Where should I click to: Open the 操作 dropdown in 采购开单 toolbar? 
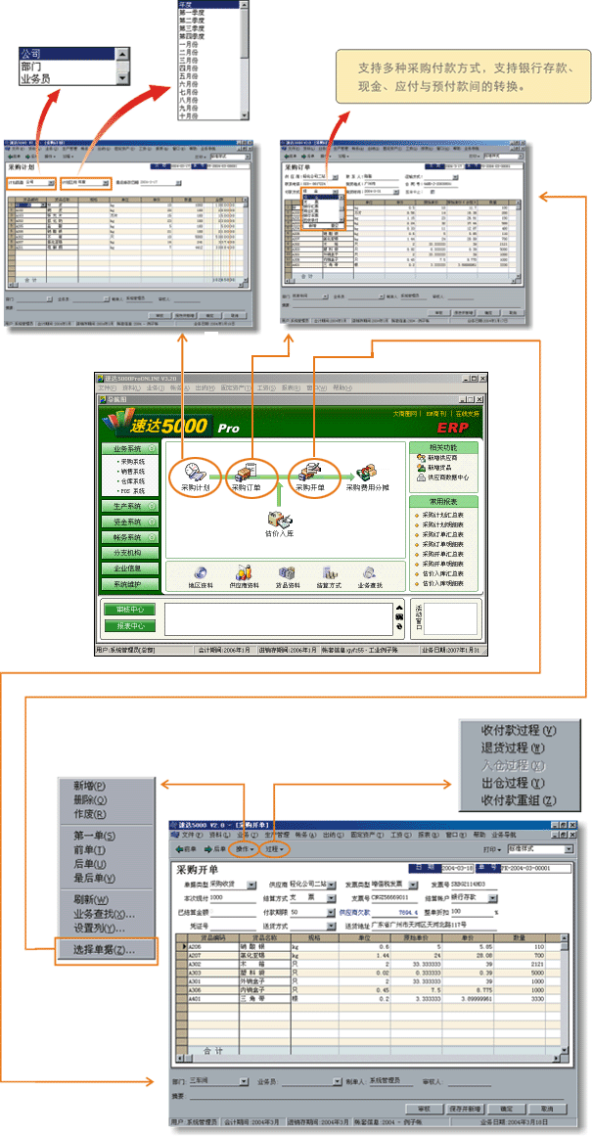(x=246, y=849)
